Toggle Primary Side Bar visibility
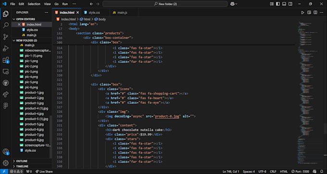Viewport: 327px width, 174px height. coord(278,4)
